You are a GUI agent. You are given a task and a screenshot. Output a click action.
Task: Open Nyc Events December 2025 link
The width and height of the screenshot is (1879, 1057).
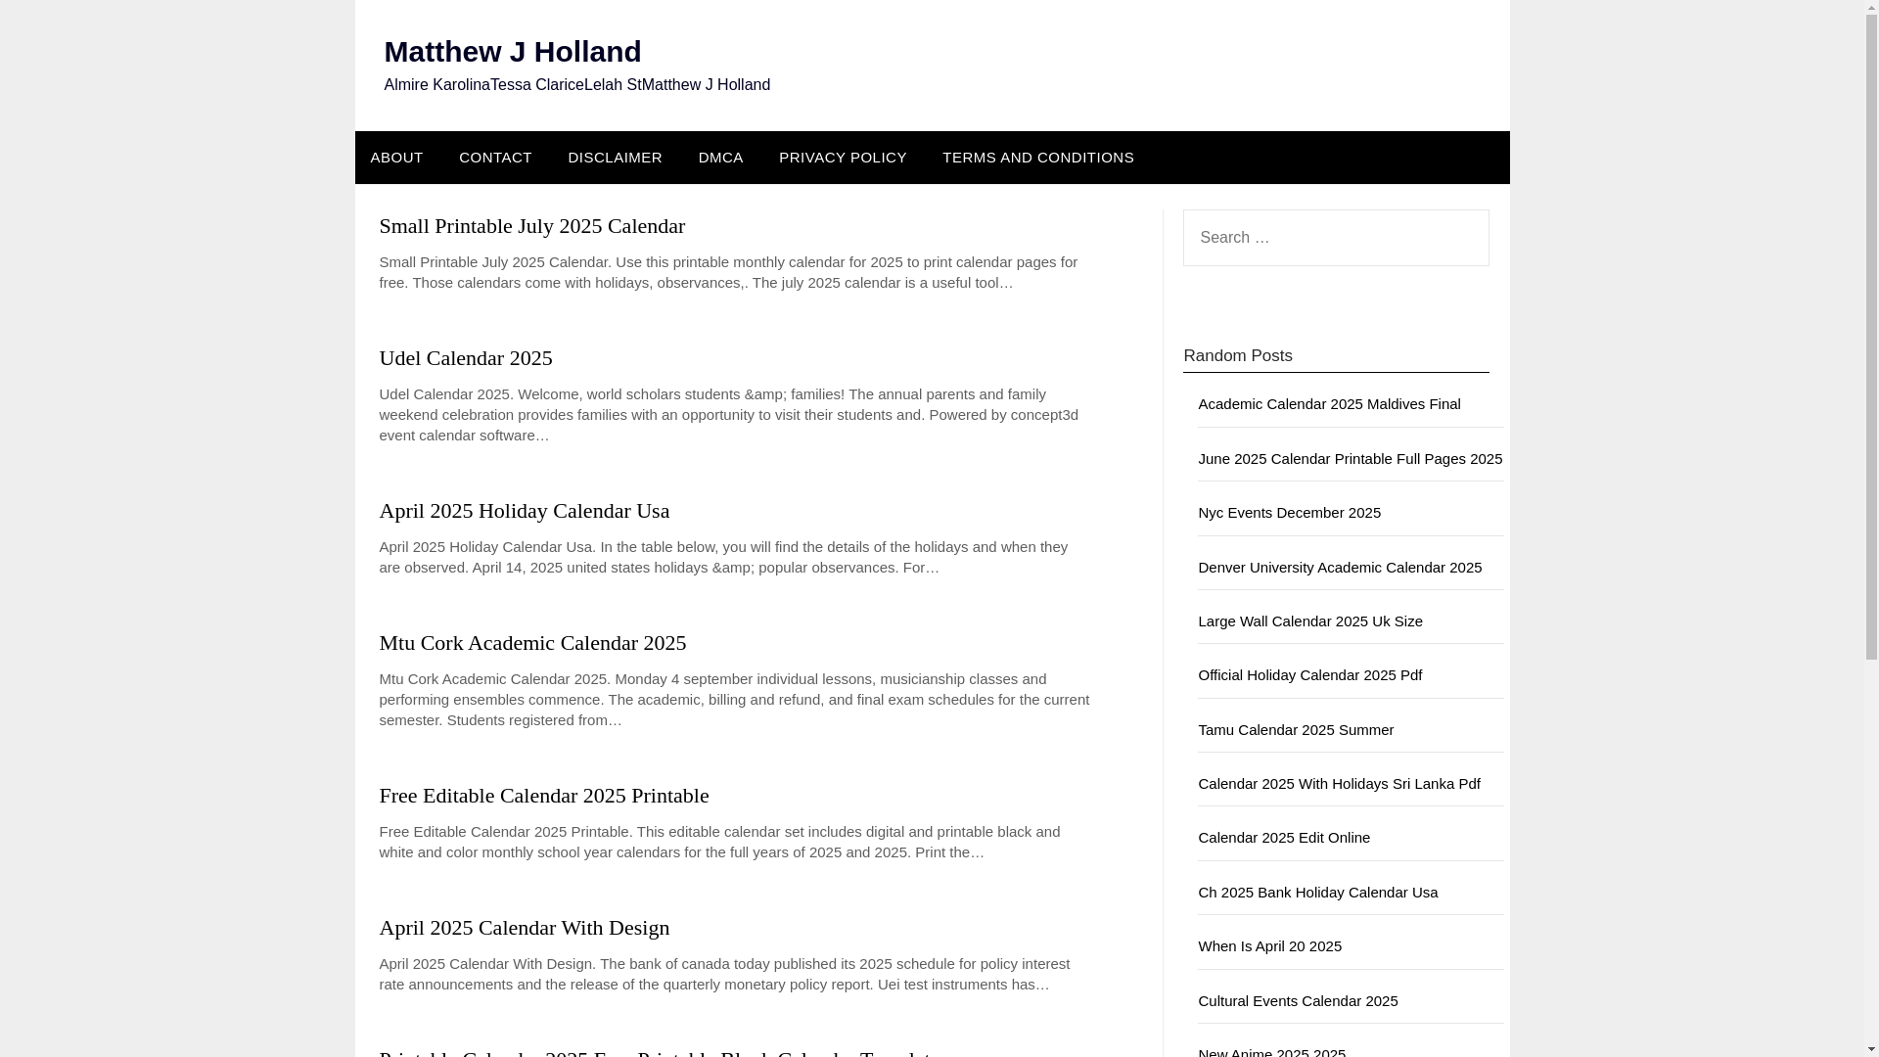(x=1289, y=513)
